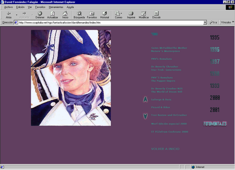Screen dimensions: 235x170
Task: Click the down arrow delta navigation icon
Action: [x=145, y=116]
